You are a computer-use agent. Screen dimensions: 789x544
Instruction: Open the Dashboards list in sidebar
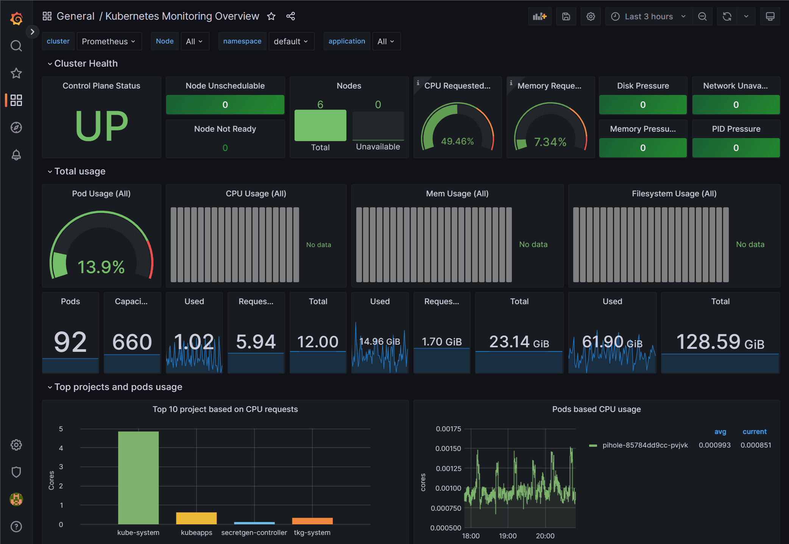tap(16, 100)
